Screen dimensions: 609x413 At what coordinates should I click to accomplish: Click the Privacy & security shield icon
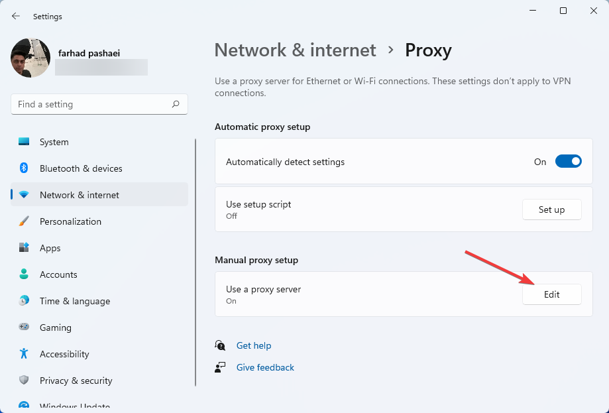[24, 381]
